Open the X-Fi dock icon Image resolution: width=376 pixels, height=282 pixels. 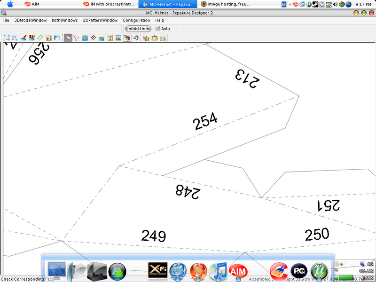157,270
